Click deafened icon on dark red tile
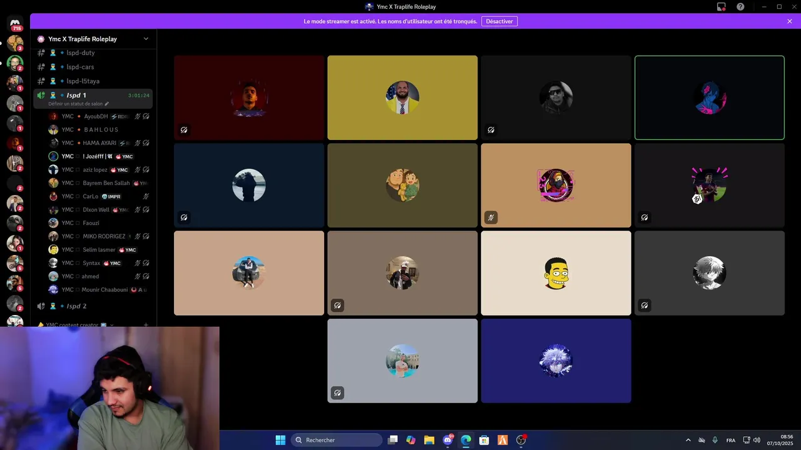Viewport: 801px width, 450px height. coord(184,130)
